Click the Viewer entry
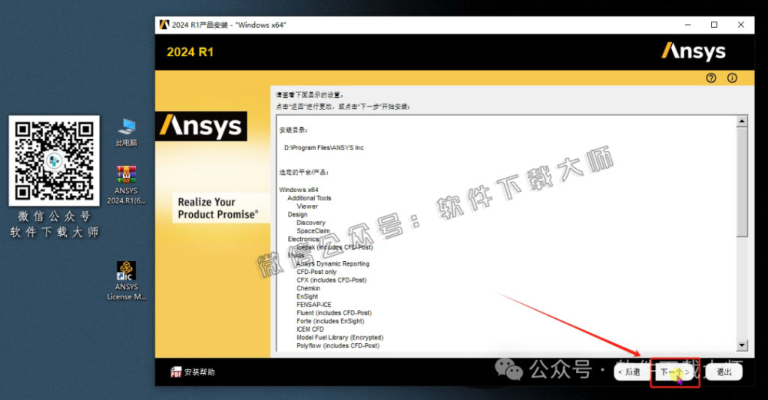This screenshot has height=400, width=768. click(x=307, y=206)
